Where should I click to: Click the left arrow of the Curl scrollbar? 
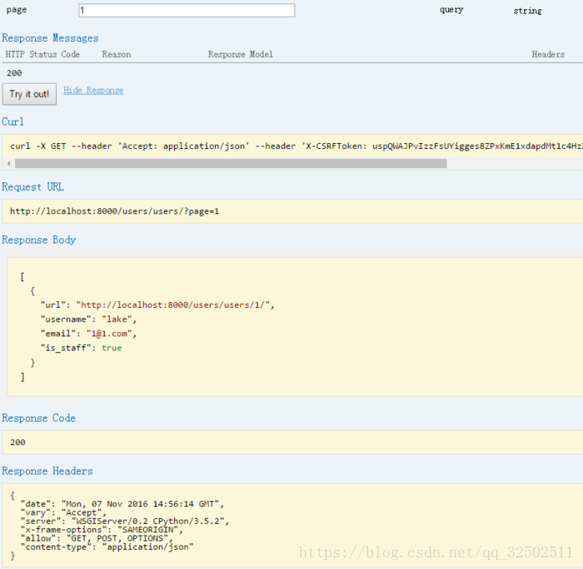tap(7, 164)
